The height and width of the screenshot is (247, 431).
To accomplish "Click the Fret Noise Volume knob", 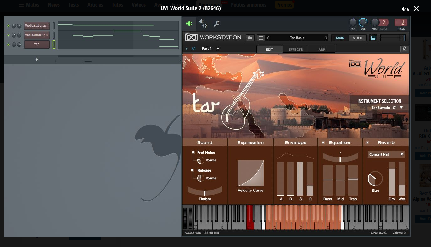I will pyautogui.click(x=200, y=160).
